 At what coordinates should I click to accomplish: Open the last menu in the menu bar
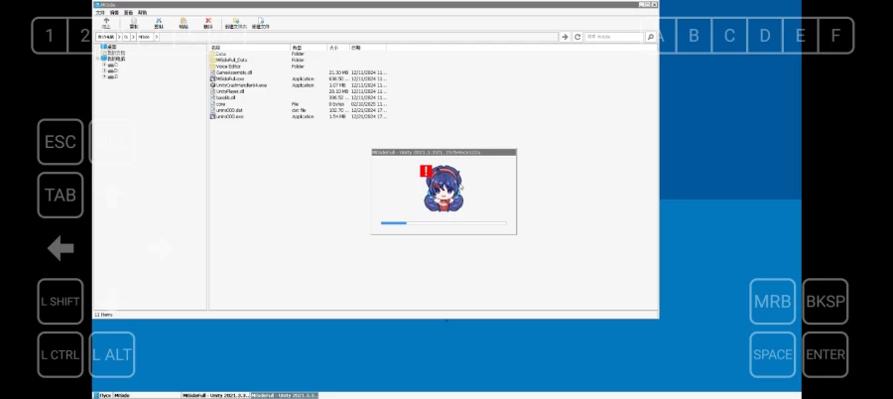tap(142, 13)
